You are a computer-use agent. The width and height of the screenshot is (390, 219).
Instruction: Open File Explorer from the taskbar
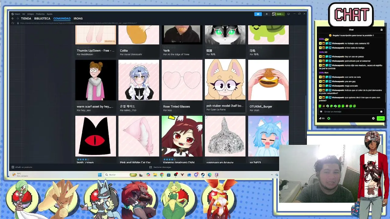[155, 175]
